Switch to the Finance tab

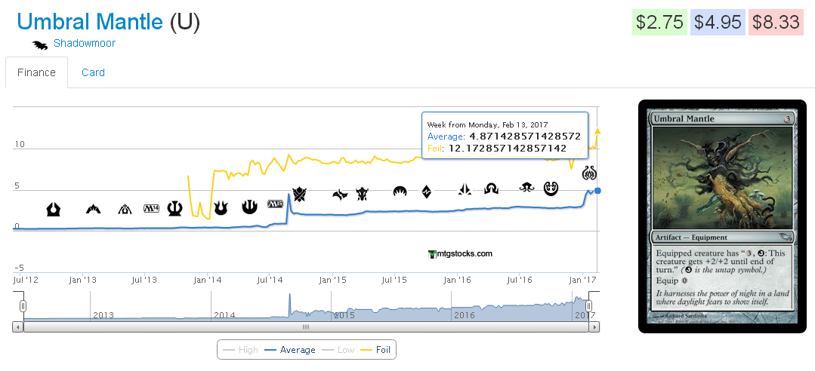pyautogui.click(x=36, y=72)
